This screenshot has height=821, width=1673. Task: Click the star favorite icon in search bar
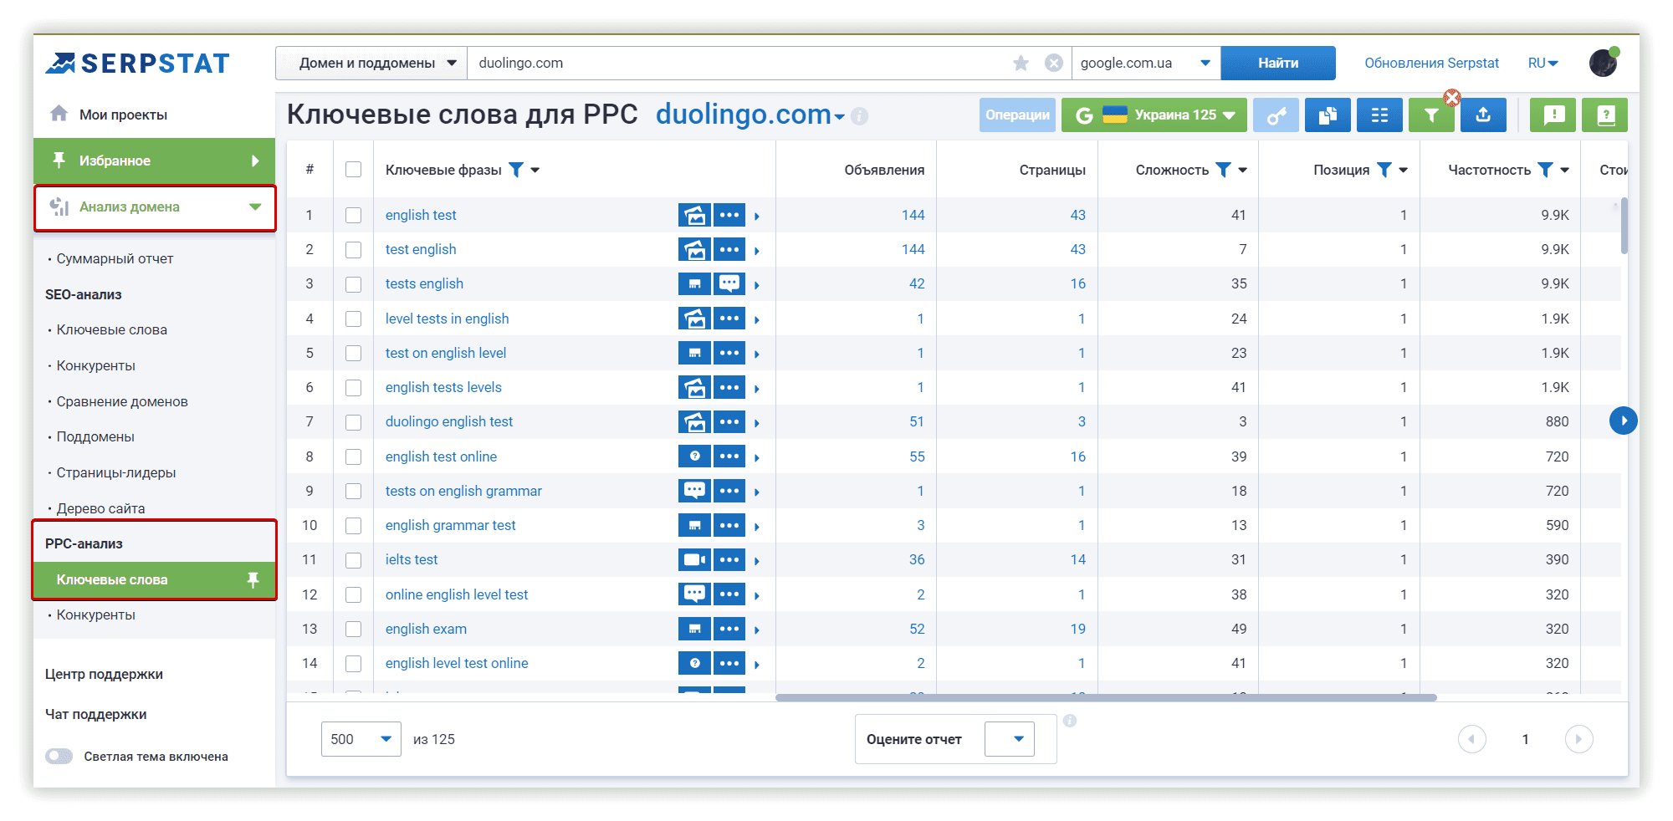(1021, 63)
